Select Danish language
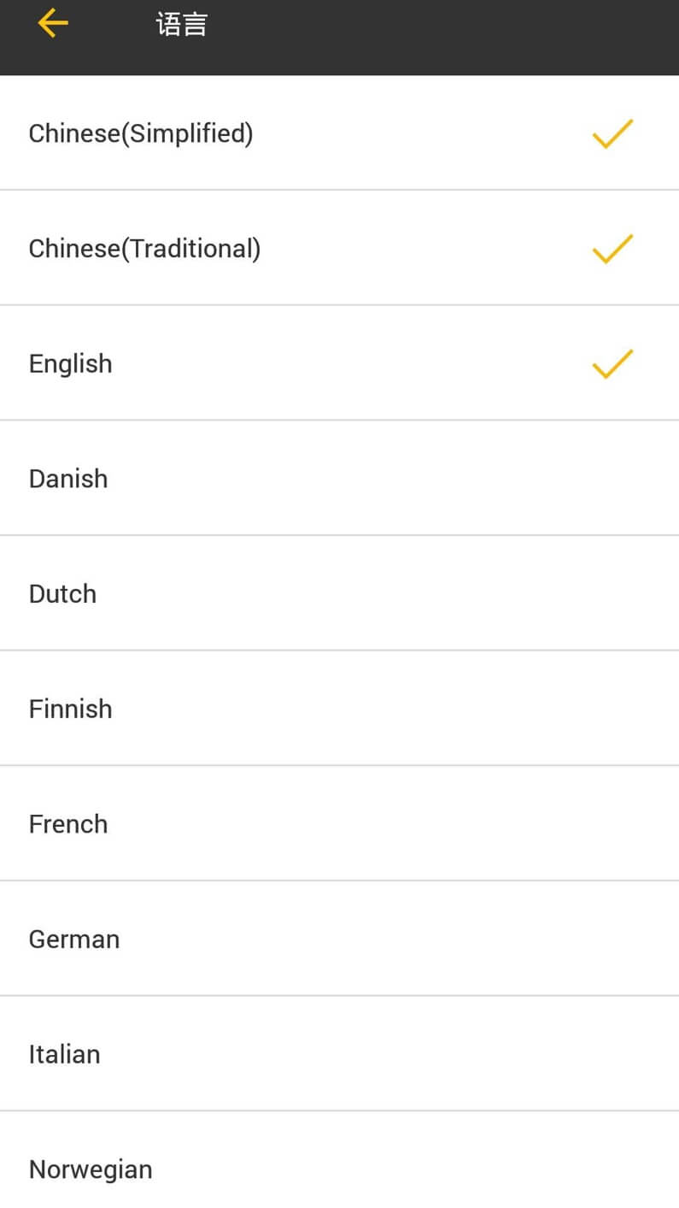 [68, 479]
